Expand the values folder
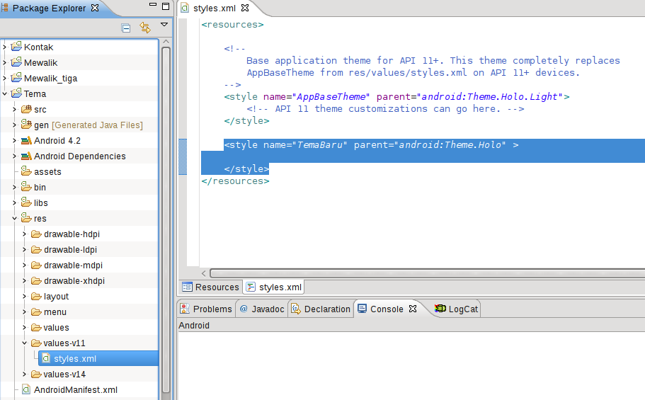 pyautogui.click(x=24, y=328)
